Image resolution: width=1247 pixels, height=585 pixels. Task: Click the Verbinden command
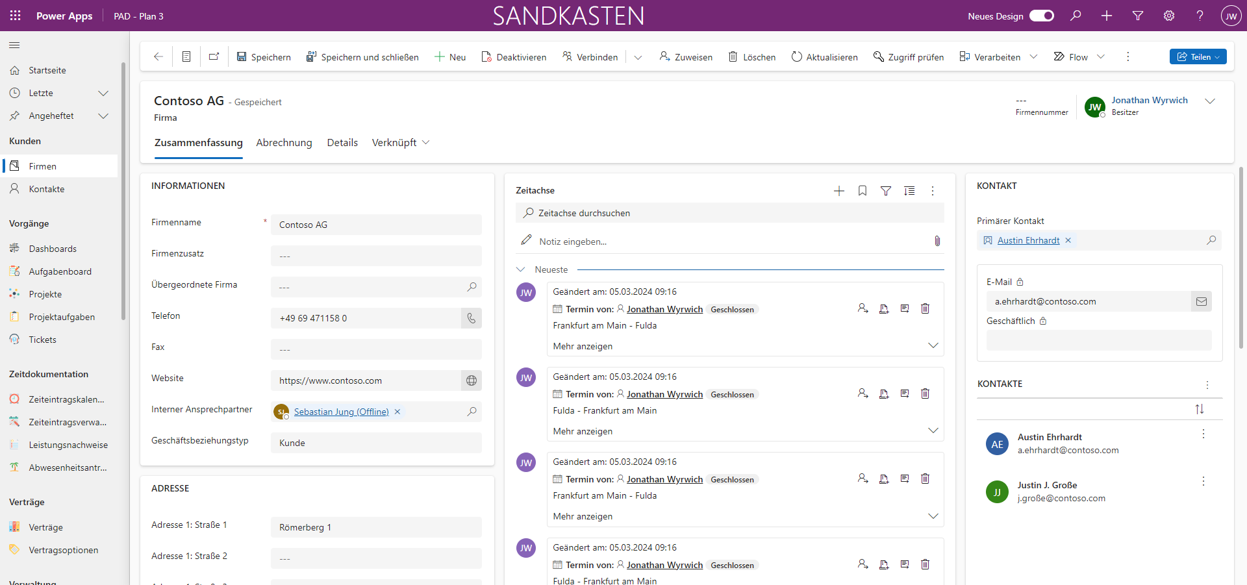pyautogui.click(x=590, y=56)
